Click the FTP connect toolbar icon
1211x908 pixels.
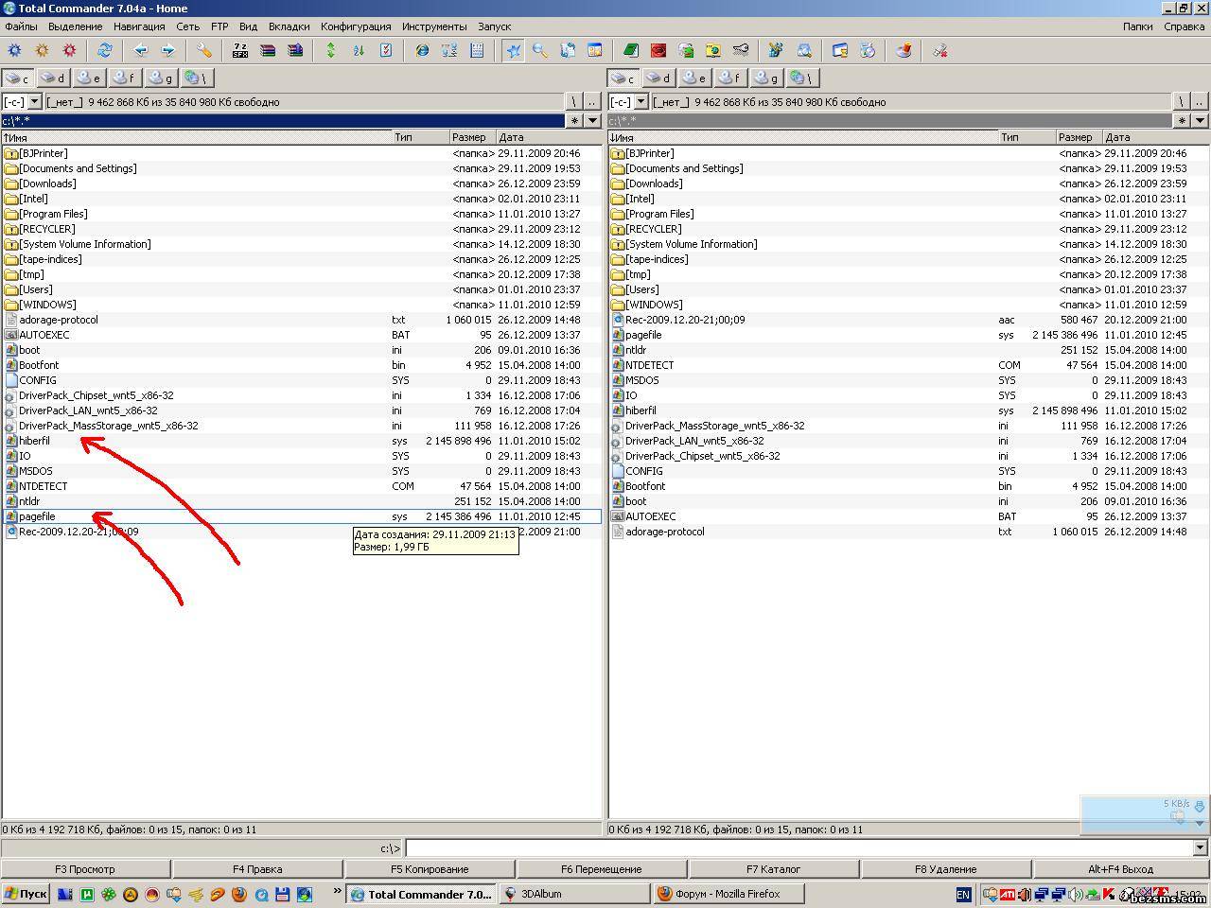coord(449,50)
